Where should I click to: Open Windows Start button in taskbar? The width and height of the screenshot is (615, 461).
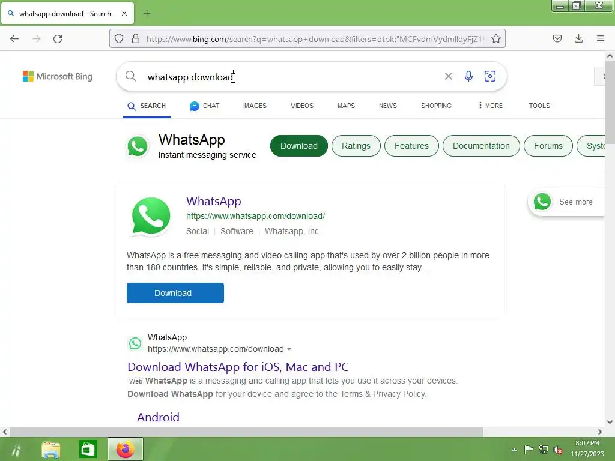pyautogui.click(x=16, y=449)
